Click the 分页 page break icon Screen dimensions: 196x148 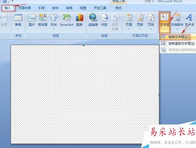click(4, 17)
